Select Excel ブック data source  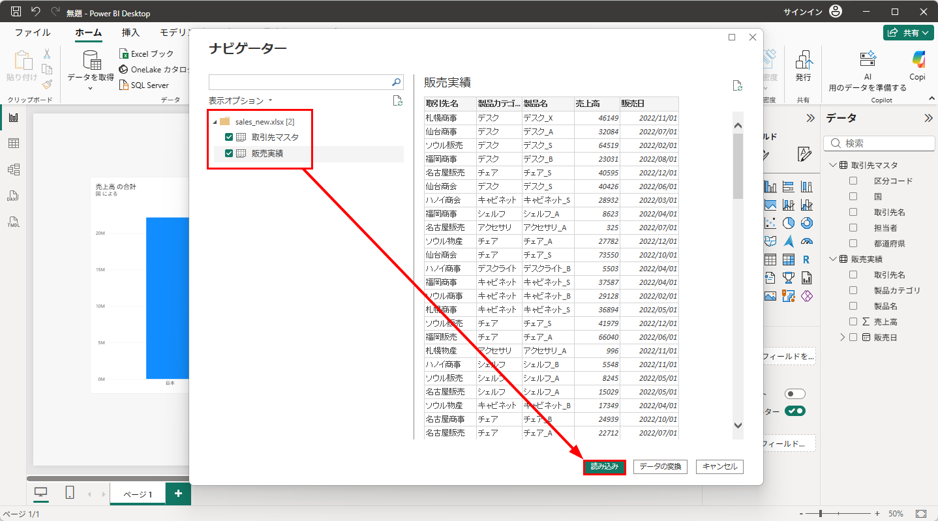pyautogui.click(x=146, y=54)
